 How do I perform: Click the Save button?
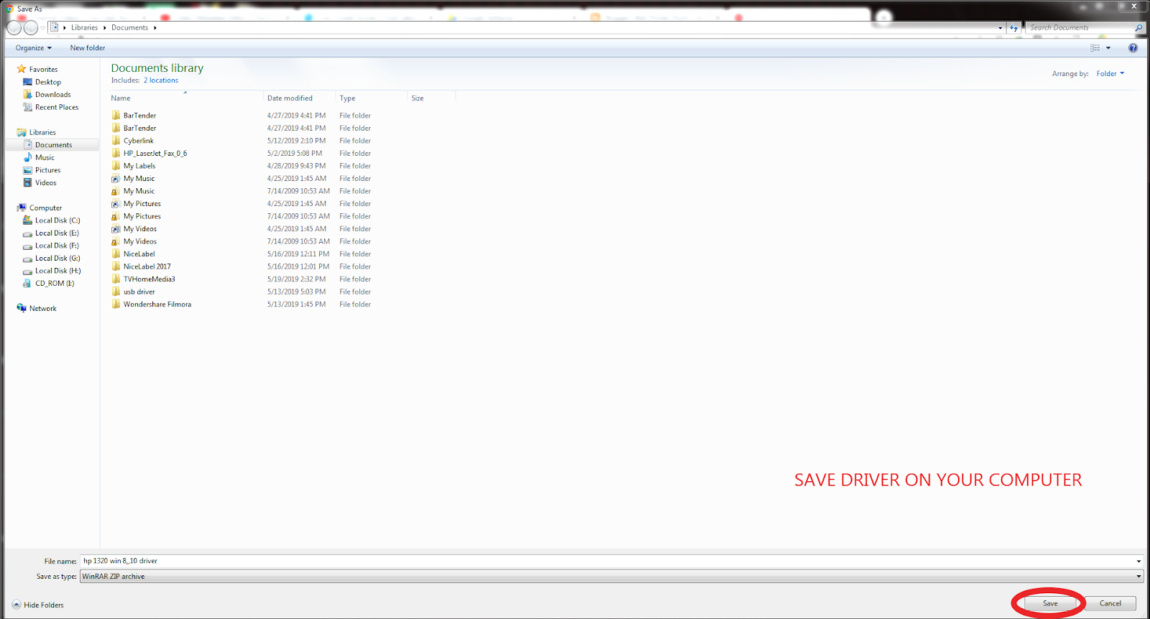pos(1050,603)
